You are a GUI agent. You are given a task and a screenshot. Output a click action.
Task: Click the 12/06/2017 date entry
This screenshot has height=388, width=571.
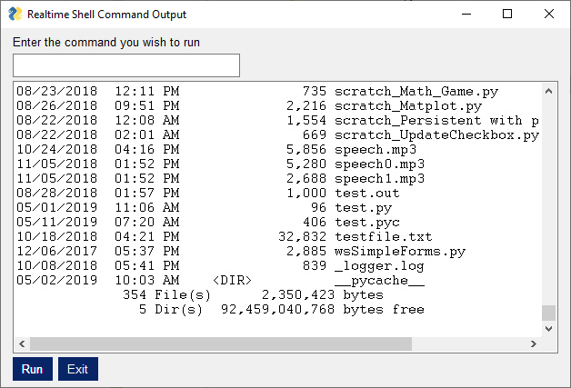point(56,251)
